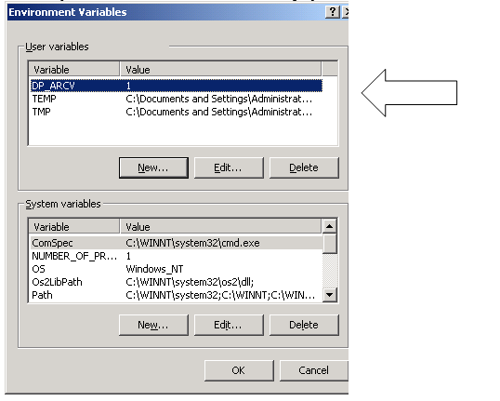This screenshot has height=401, width=500.
Task: Click the system variables scroll down arrow
Action: point(329,295)
